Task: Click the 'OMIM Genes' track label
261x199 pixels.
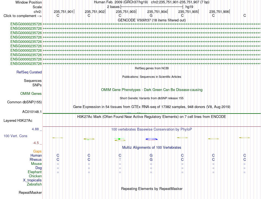Action: click(x=31, y=93)
